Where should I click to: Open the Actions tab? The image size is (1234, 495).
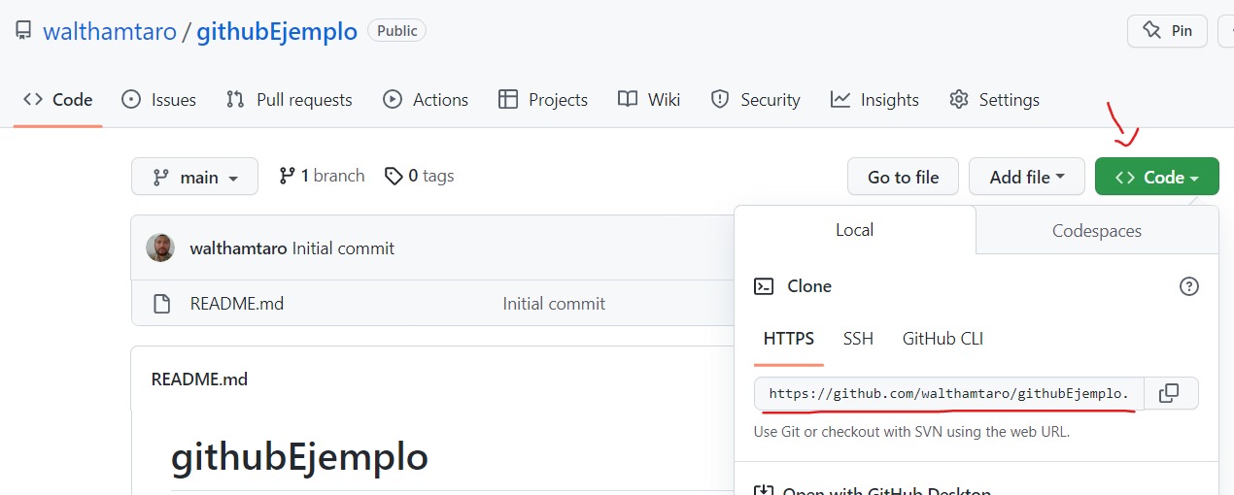click(426, 99)
